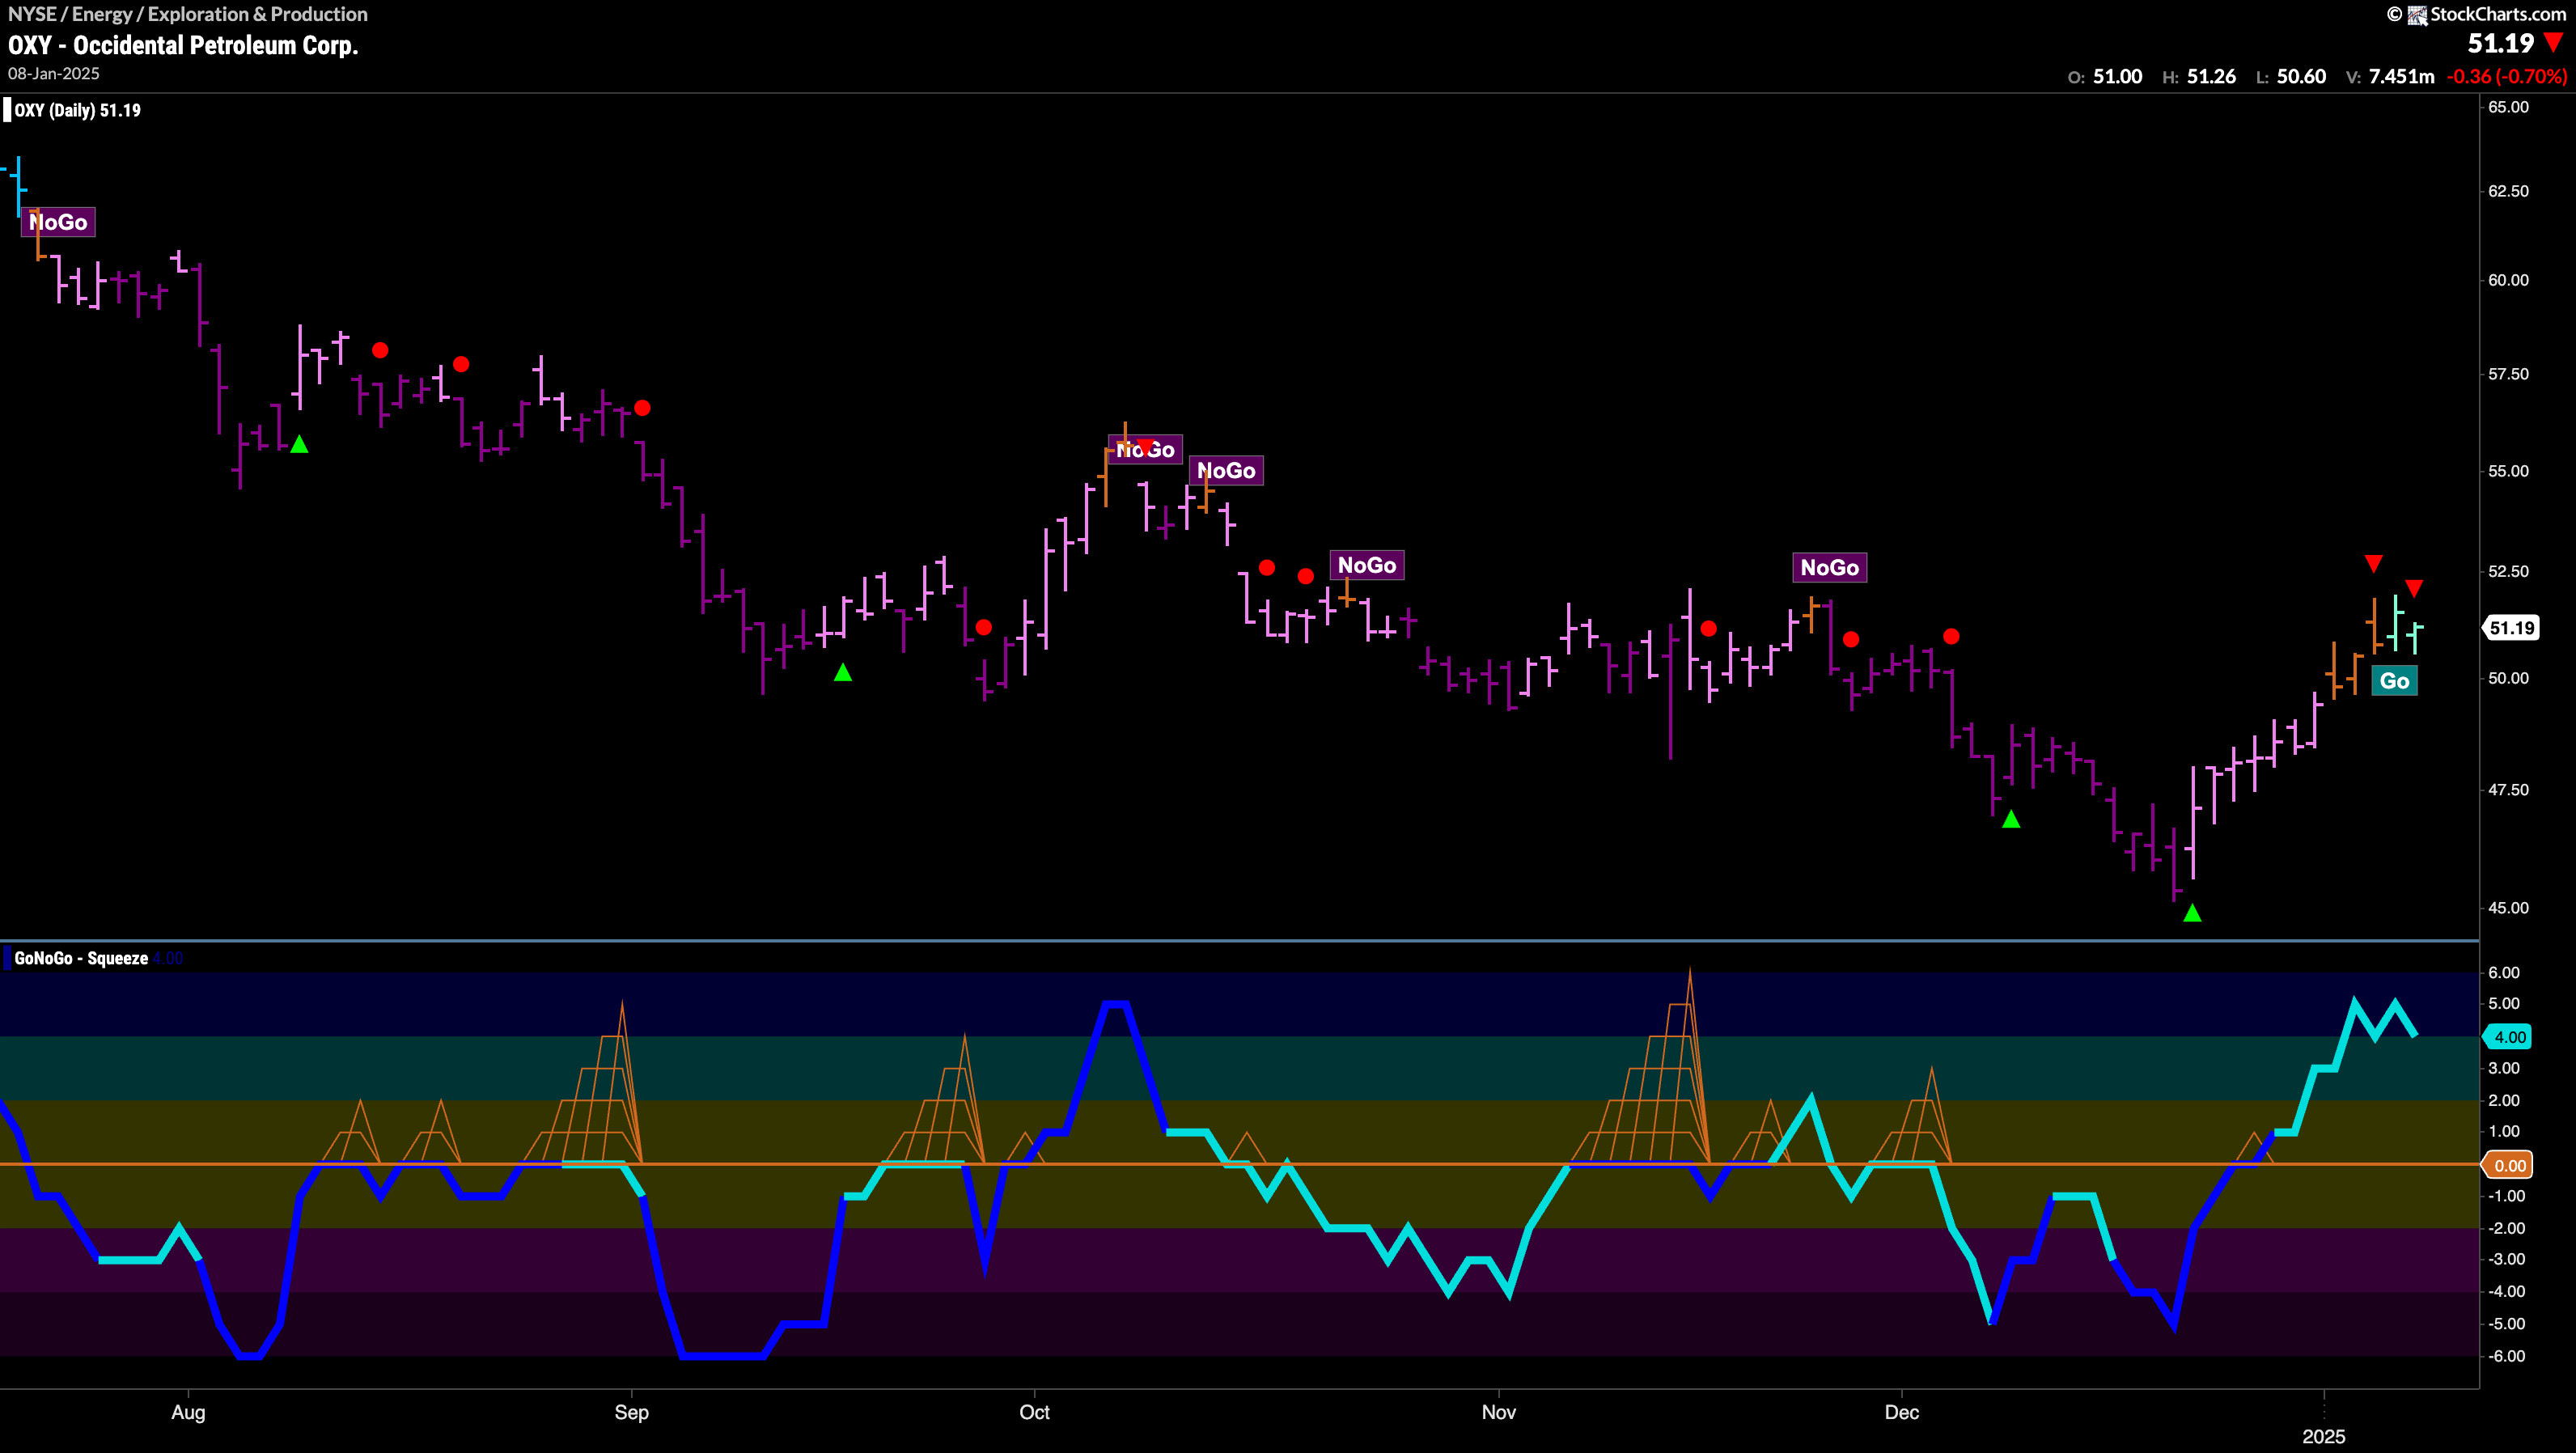Click the Nov label on time axis
2576x1453 pixels.
click(1498, 1412)
